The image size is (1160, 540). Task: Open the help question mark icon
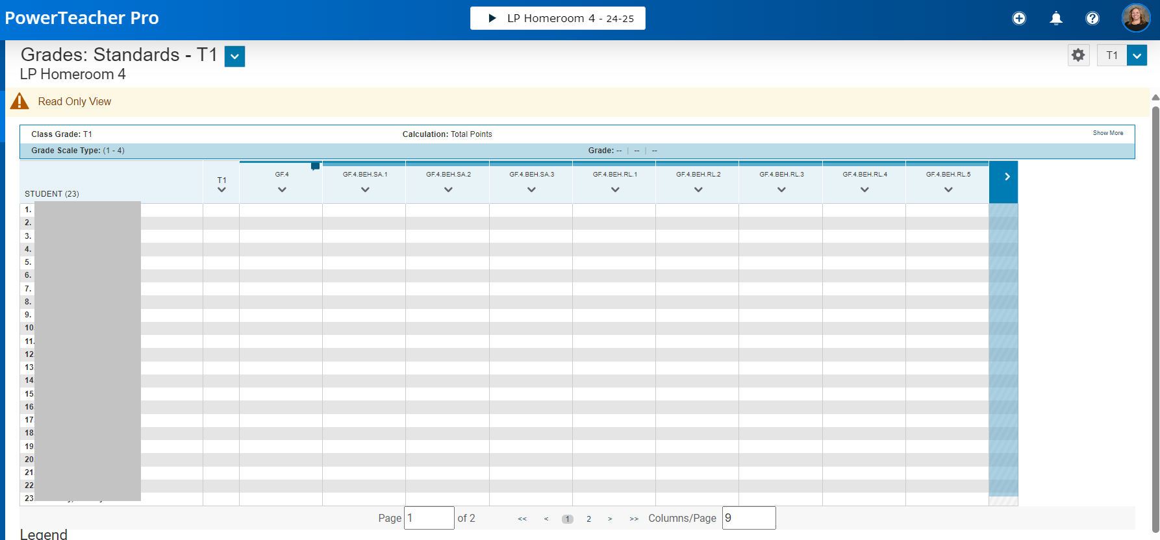[1092, 18]
